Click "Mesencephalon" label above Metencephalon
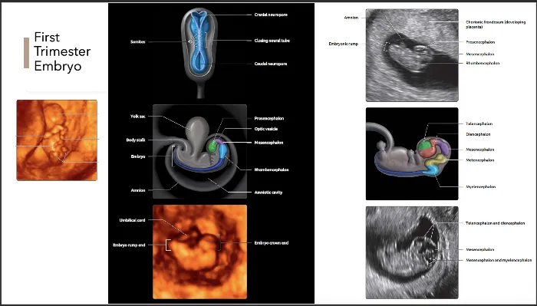The image size is (537, 306). [x=480, y=150]
